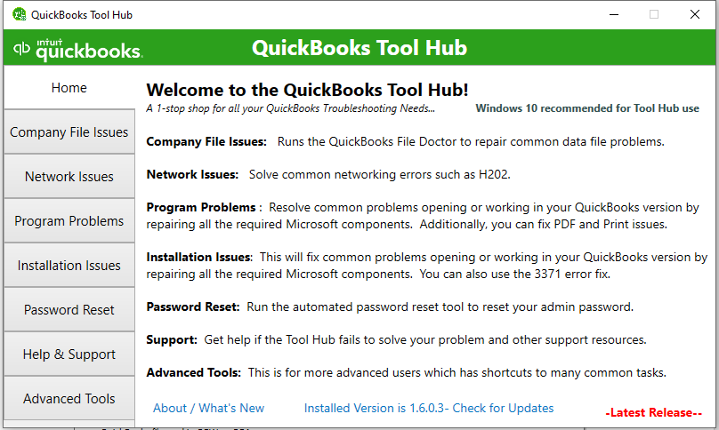
Task: Open the Home tab
Action: coord(69,88)
